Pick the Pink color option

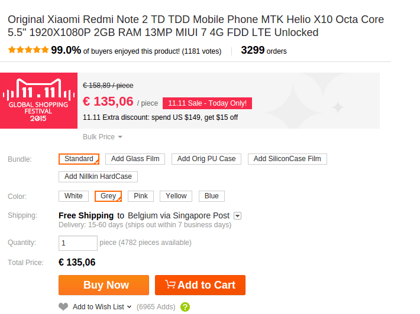(141, 196)
